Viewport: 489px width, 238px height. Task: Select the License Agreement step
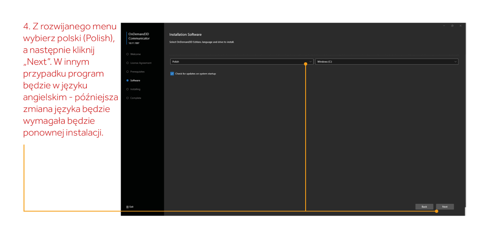click(x=139, y=63)
